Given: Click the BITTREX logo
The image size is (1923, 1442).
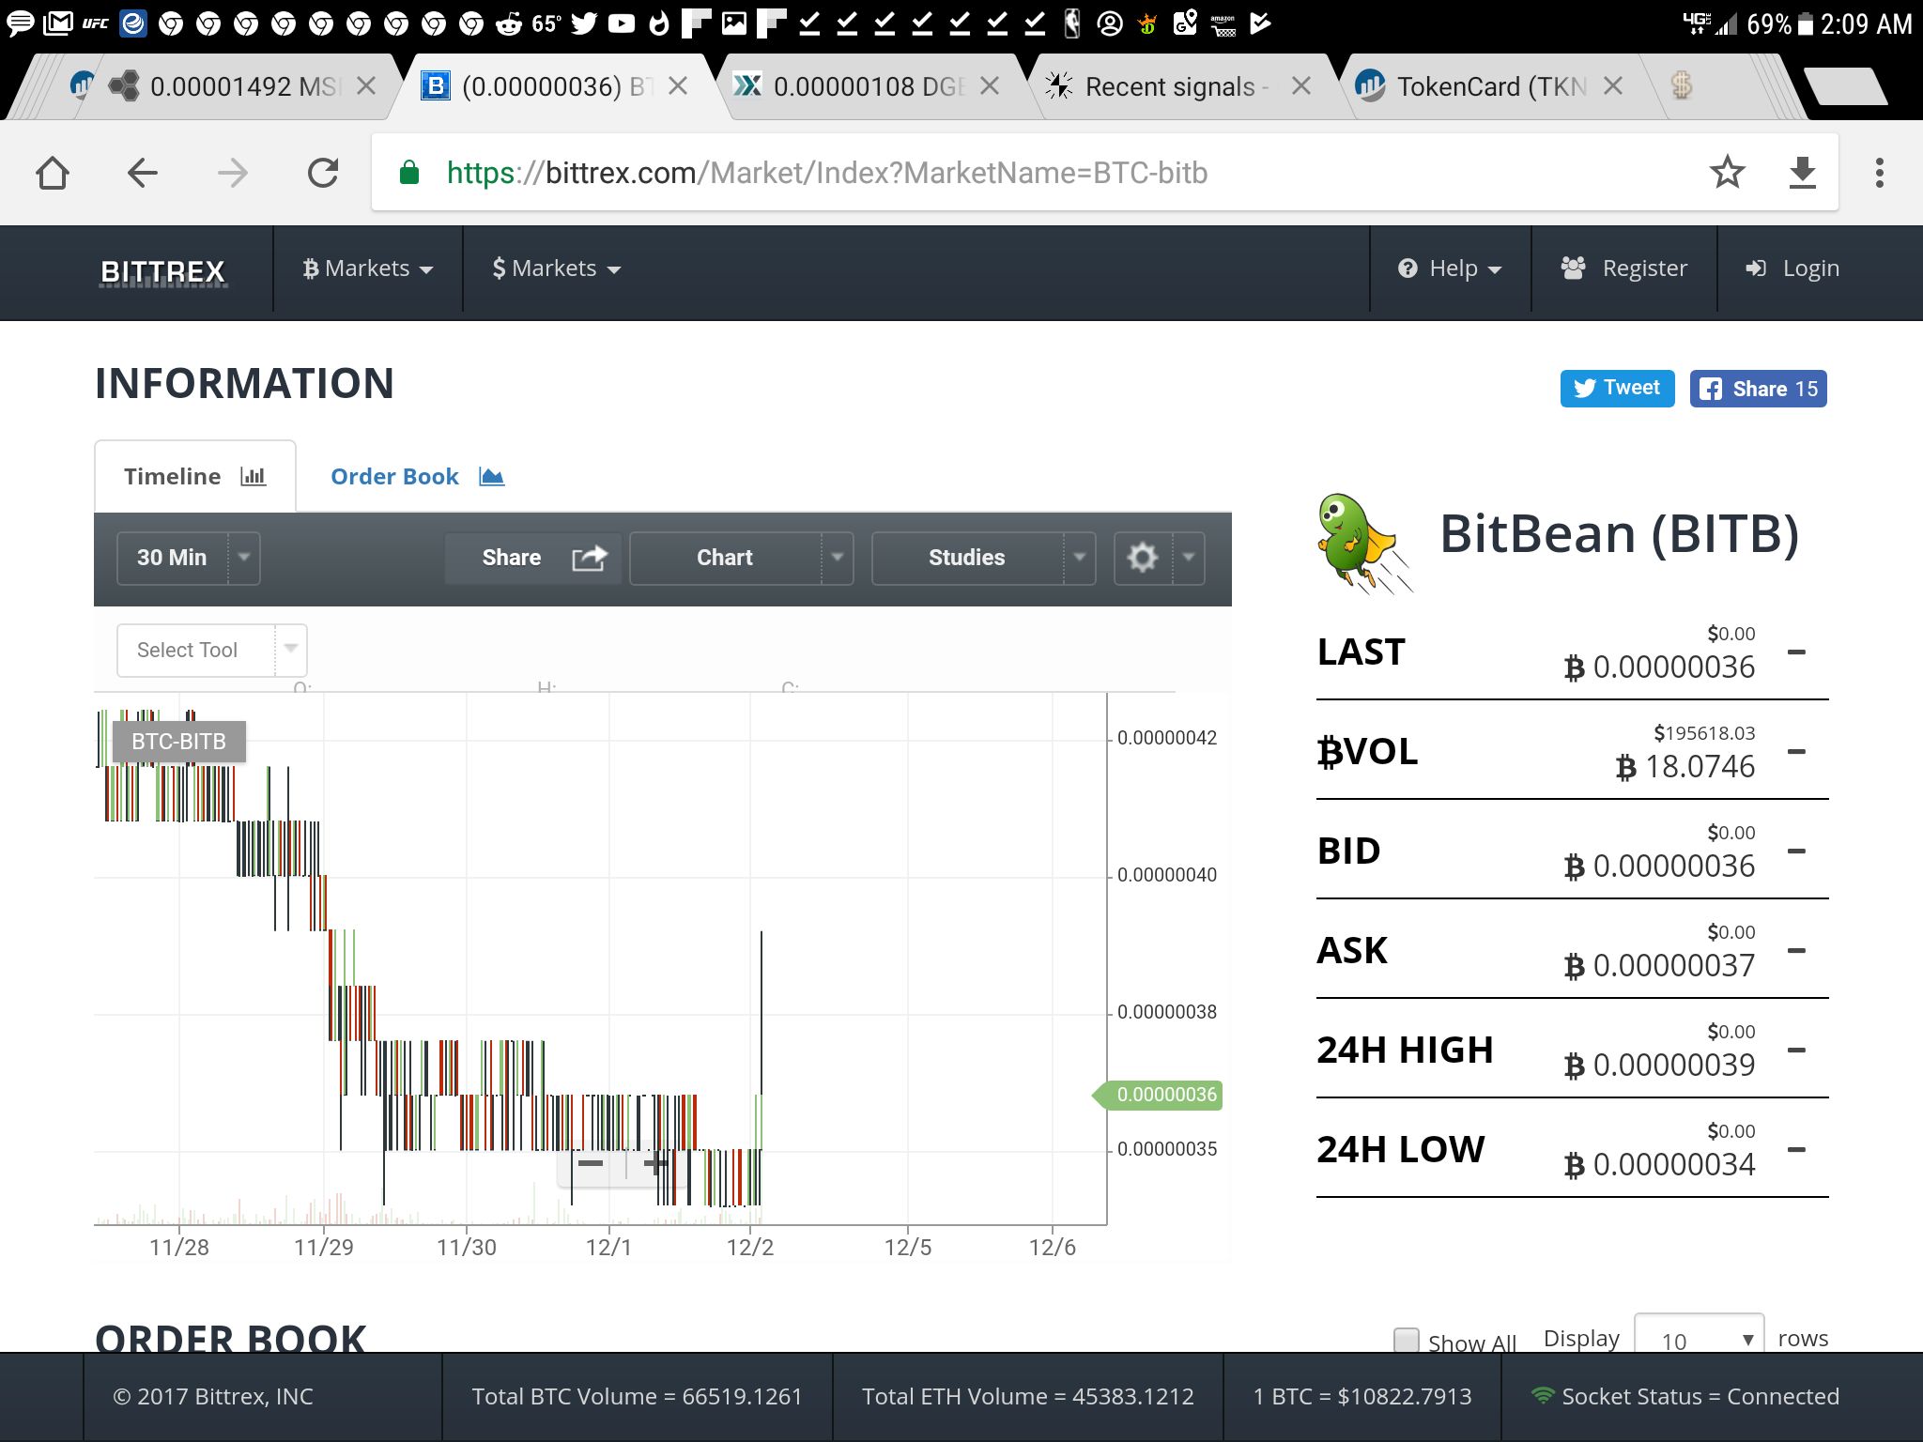Looking at the screenshot, I should point(162,271).
